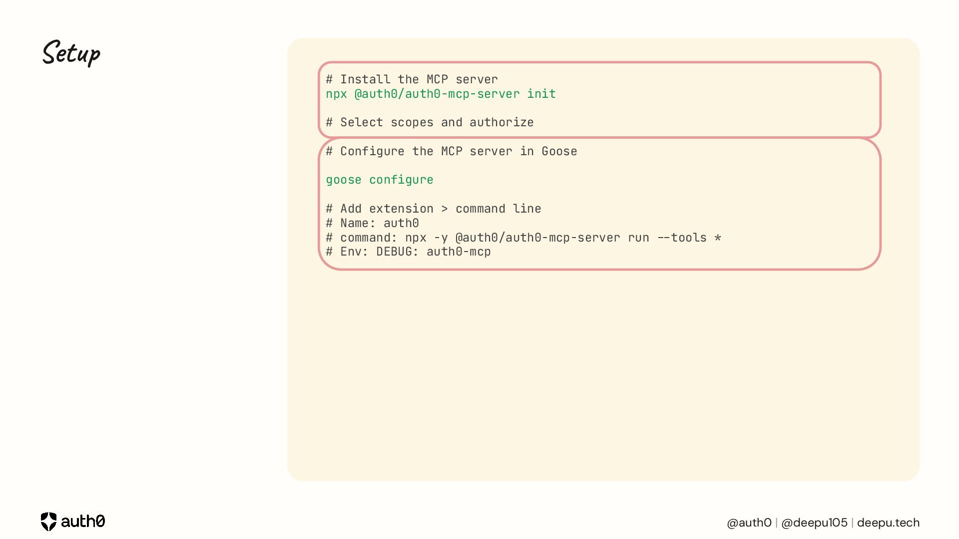Click the command: npx -y run --tools line
Screen dimensions: 959x539
(x=523, y=238)
